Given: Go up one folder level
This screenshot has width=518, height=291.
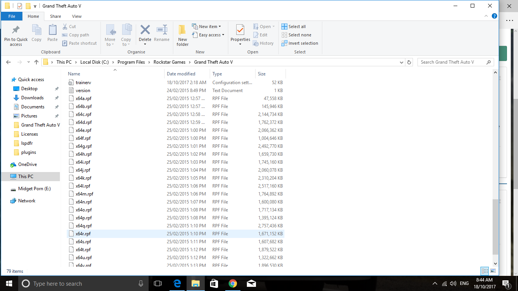Looking at the screenshot, I should 36,62.
